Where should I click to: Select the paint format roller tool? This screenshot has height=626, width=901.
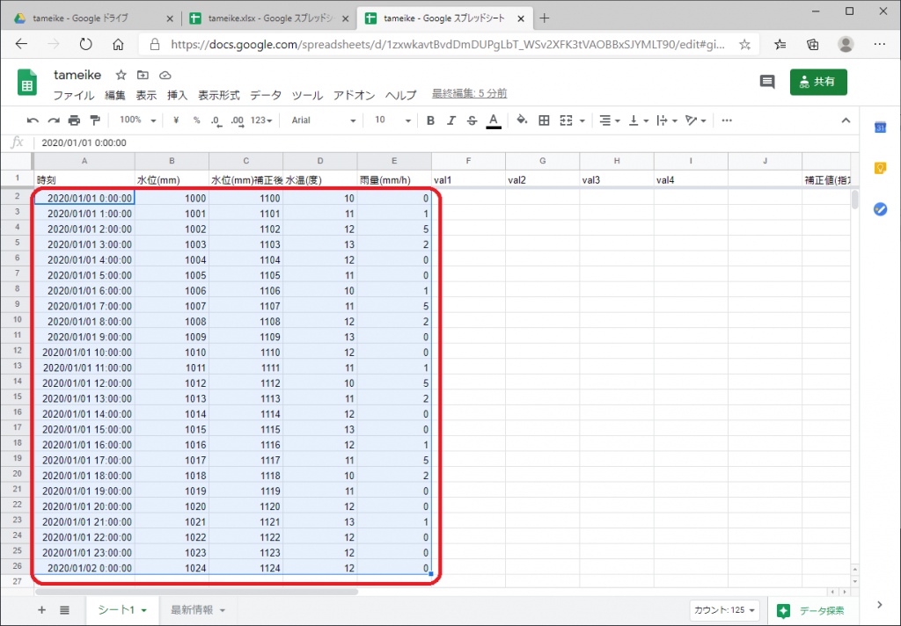pos(94,120)
